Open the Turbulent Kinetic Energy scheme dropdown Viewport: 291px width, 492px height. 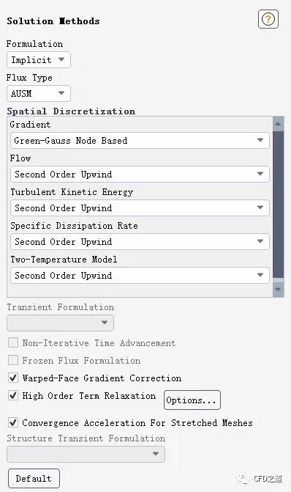coord(140,208)
